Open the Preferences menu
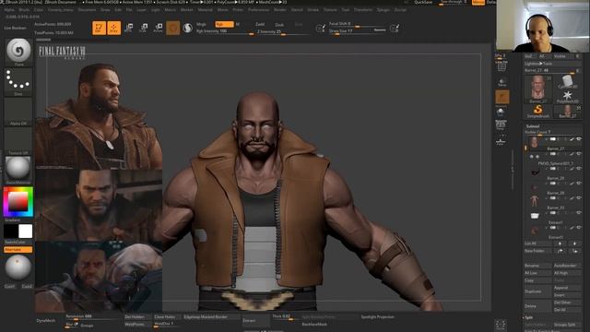The width and height of the screenshot is (590, 332). click(258, 10)
